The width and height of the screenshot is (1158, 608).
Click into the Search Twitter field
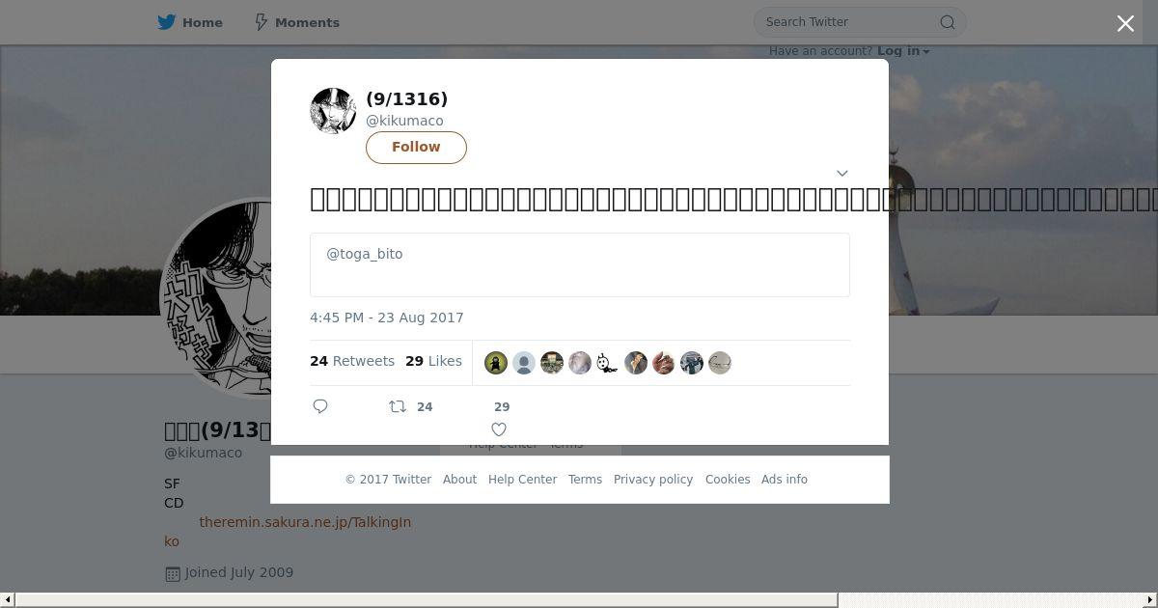pyautogui.click(x=849, y=22)
